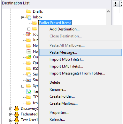Select Import Message(s) From Folder
123x124 pixels.
(81, 73)
